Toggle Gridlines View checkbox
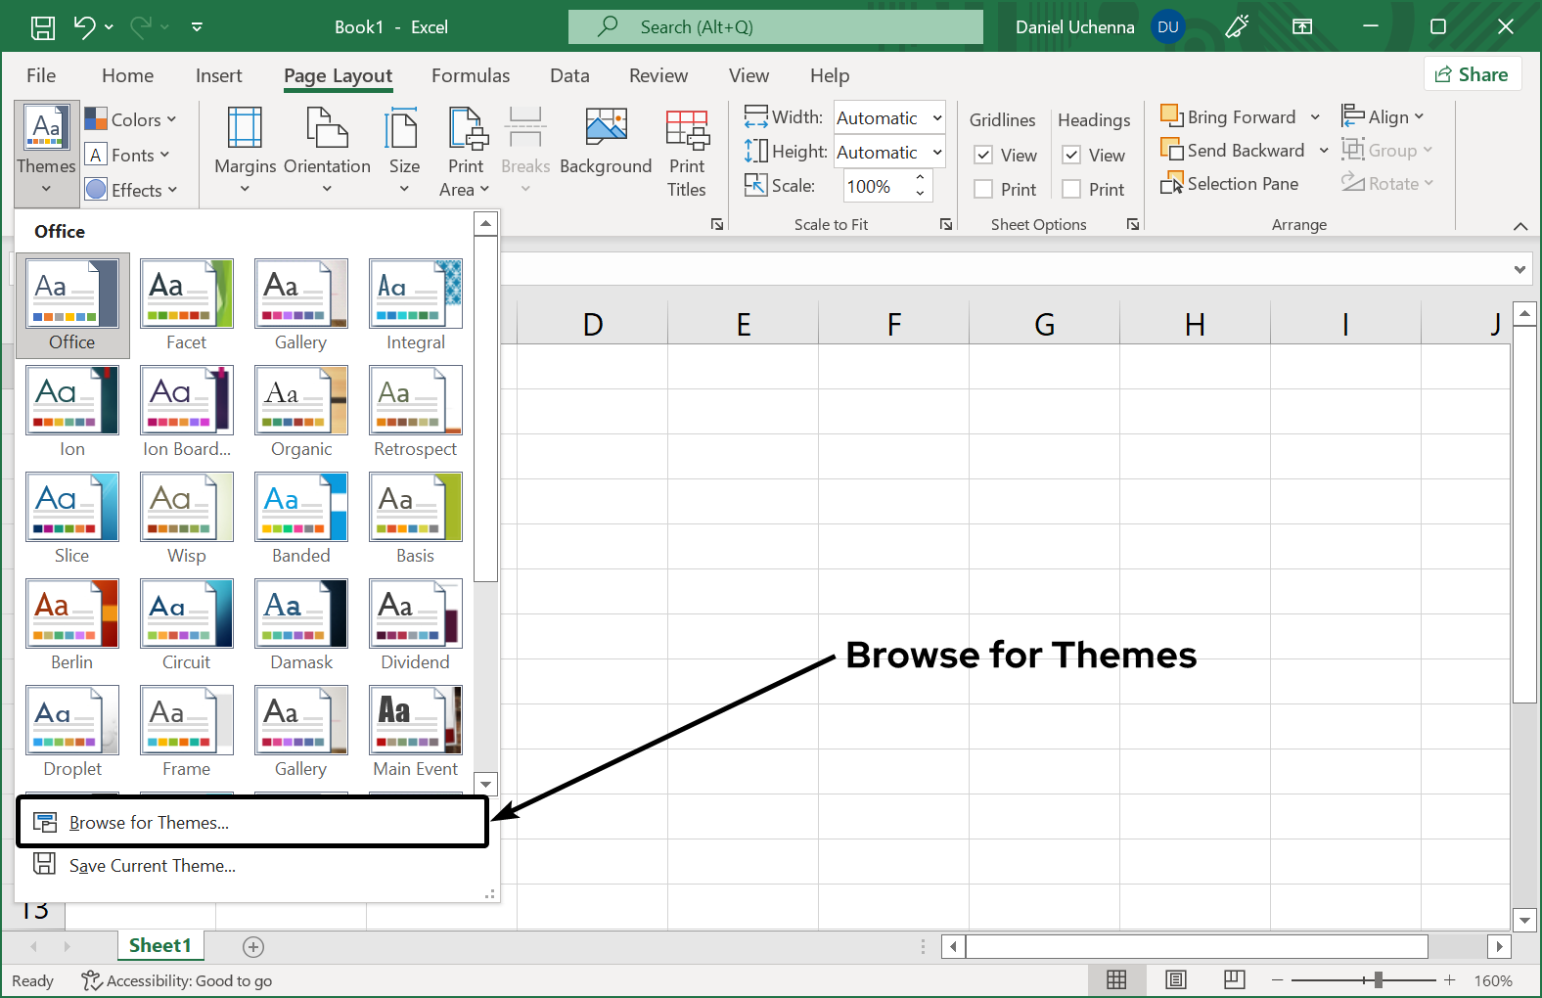This screenshot has height=998, width=1542. click(984, 155)
